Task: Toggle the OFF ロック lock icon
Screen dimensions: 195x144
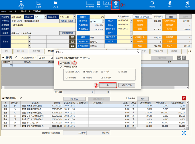Action: (x=107, y=5)
